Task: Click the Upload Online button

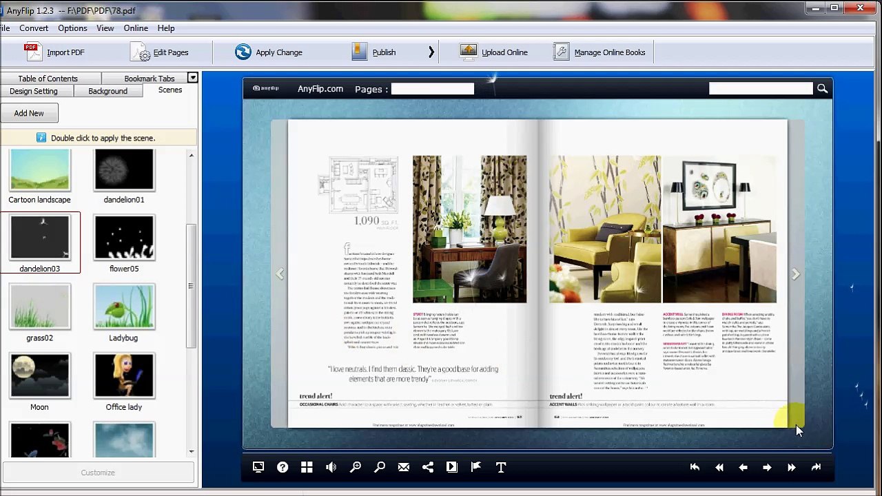Action: pyautogui.click(x=495, y=52)
